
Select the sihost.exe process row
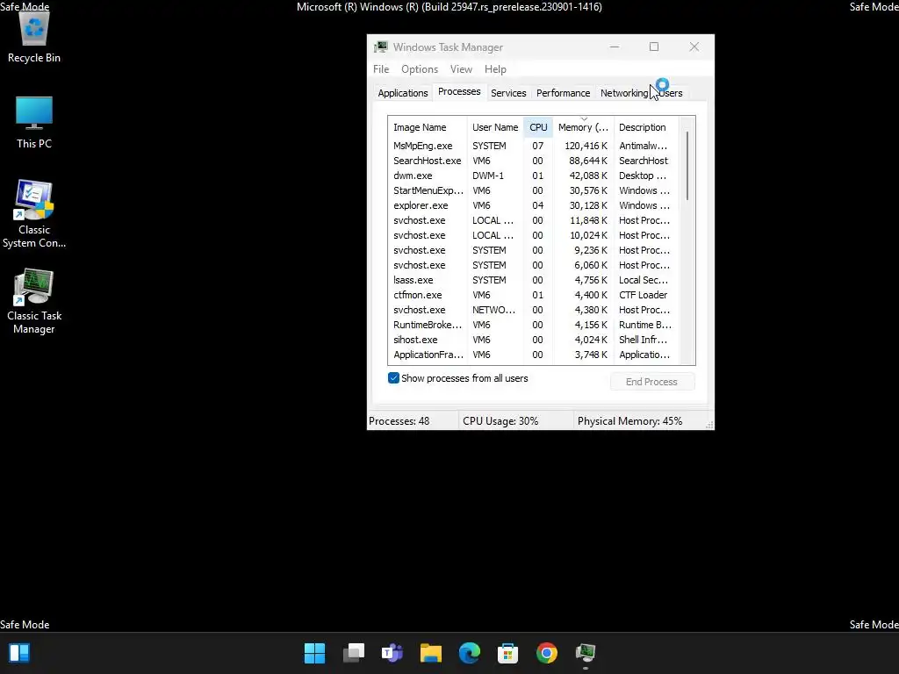pyautogui.click(x=533, y=340)
